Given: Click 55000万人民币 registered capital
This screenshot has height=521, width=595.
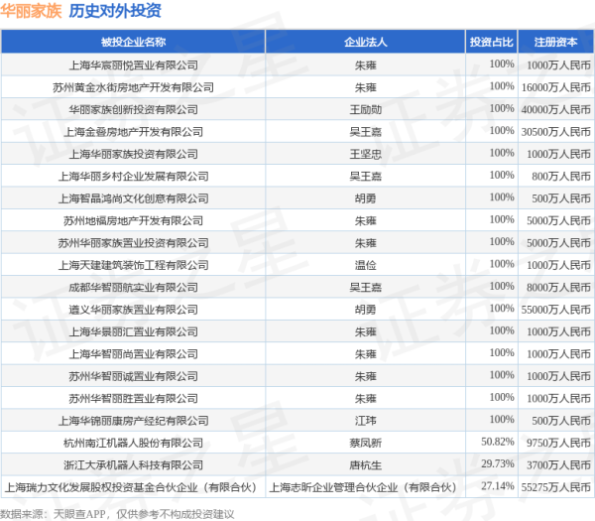Looking at the screenshot, I should pyautogui.click(x=556, y=310).
